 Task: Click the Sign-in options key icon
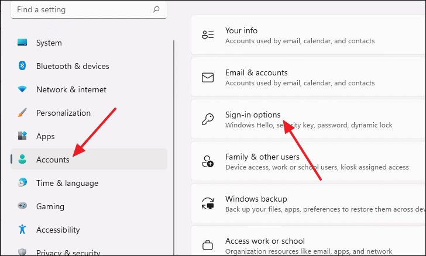tap(208, 119)
